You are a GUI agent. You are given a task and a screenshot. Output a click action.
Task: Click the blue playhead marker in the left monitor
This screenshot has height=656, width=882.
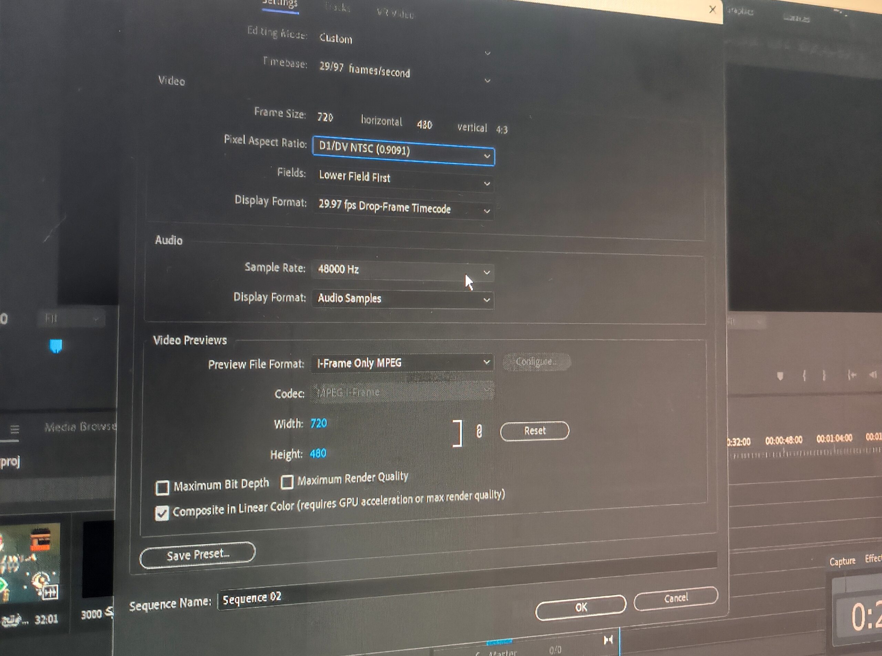click(56, 346)
